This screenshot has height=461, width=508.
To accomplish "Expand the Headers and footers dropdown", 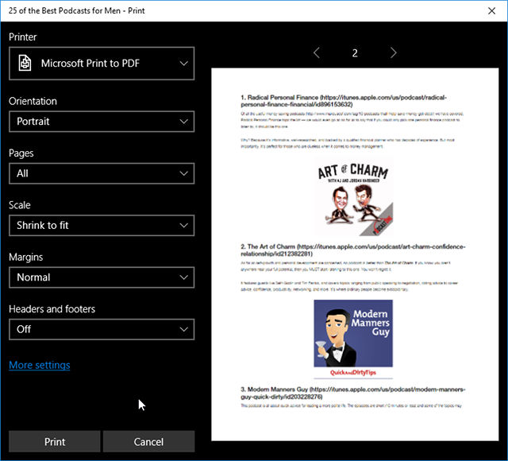I will (102, 329).
